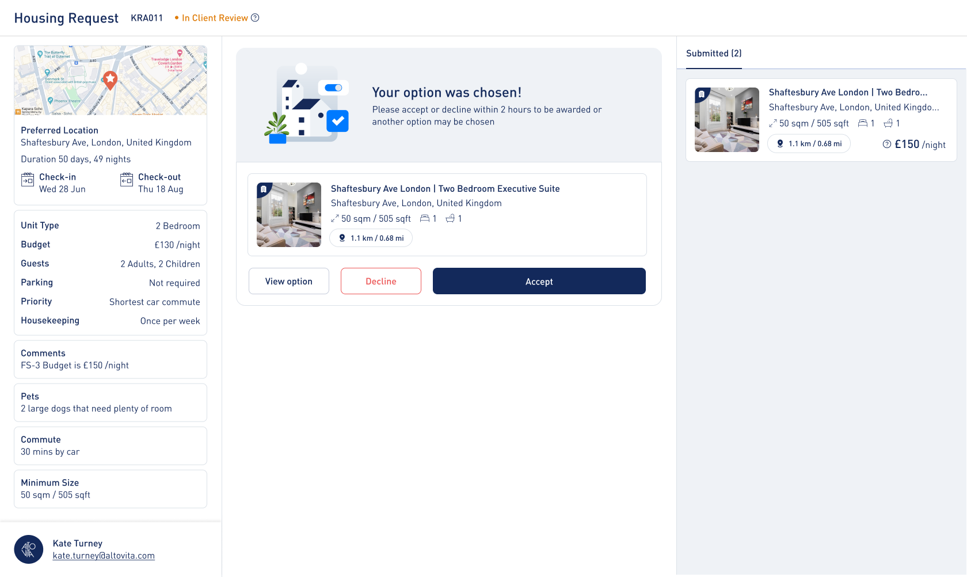Click the Minimum Size 50 sqm / 505 sqft value
This screenshot has width=967, height=577.
coord(55,495)
